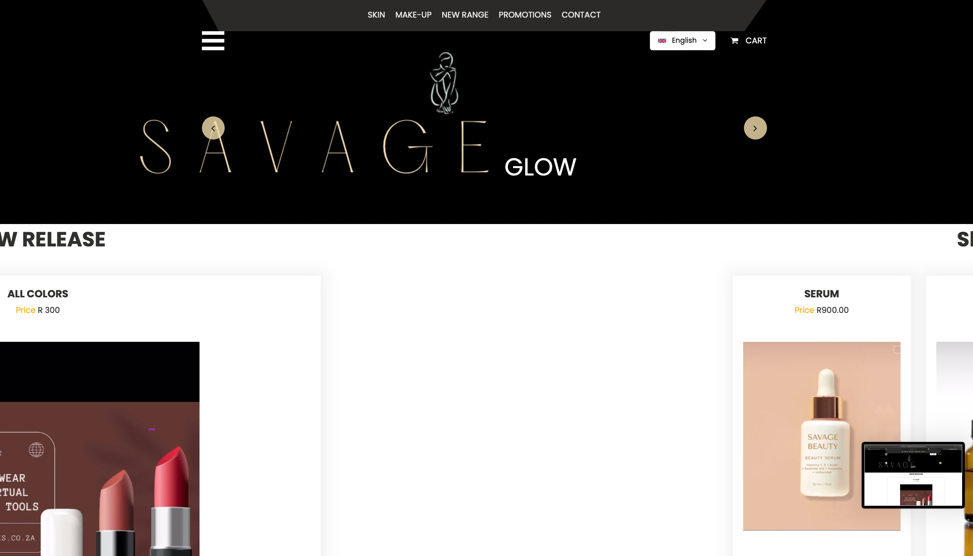Image resolution: width=973 pixels, height=556 pixels.
Task: Navigate to CONTACT page
Action: point(581,15)
